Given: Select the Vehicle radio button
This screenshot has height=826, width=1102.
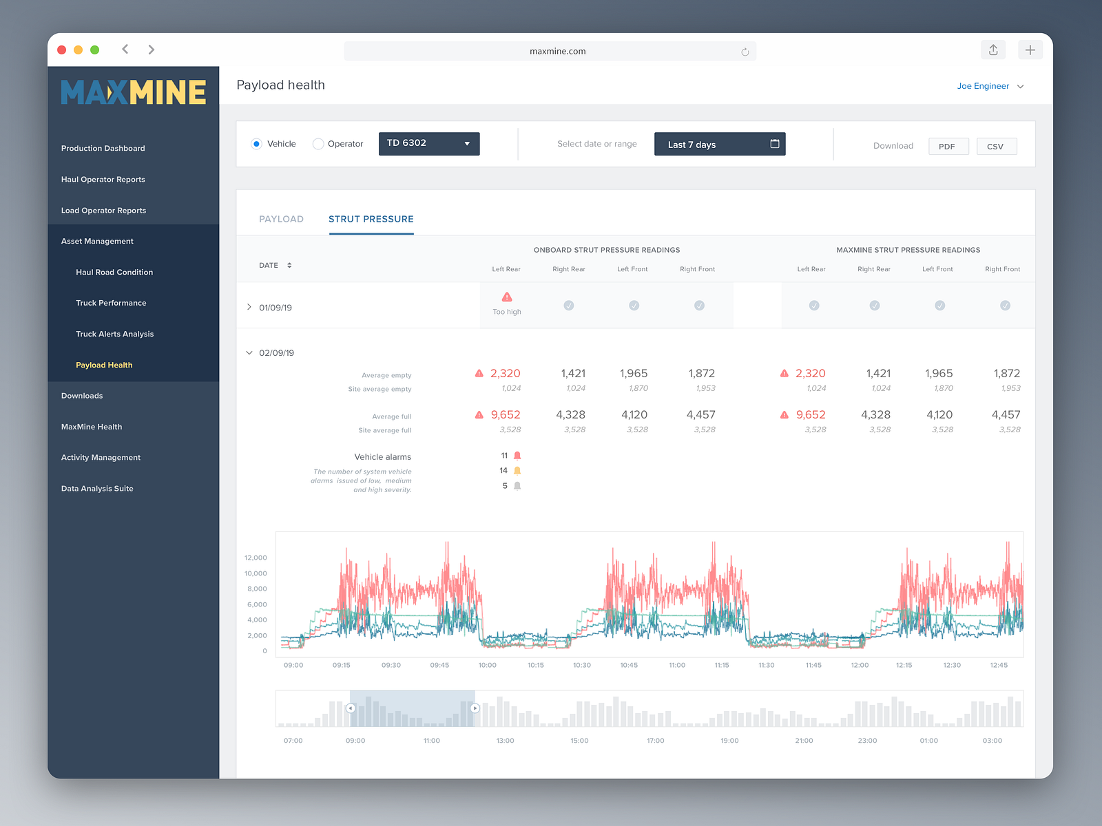Looking at the screenshot, I should pos(256,144).
